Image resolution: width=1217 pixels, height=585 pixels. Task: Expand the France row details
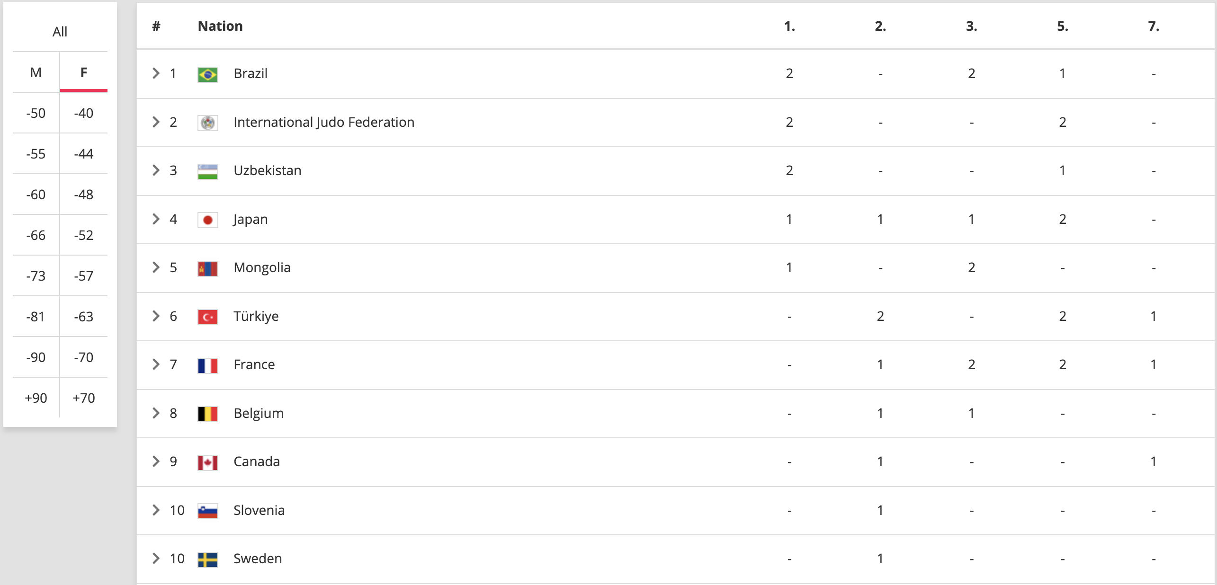(x=156, y=364)
